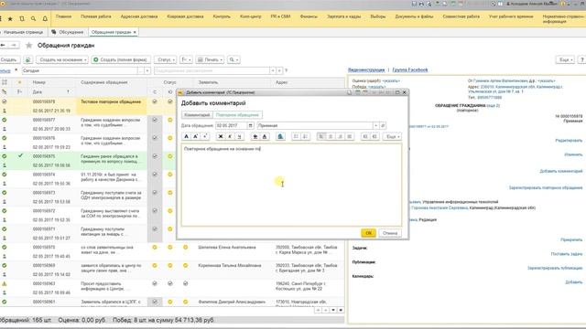The width and height of the screenshot is (586, 329).
Task: Apply bulleted list in the comment editor
Action: [296, 136]
